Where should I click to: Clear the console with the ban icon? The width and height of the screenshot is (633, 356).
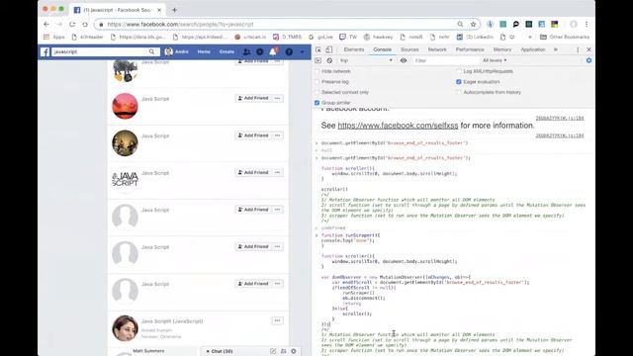click(x=329, y=60)
